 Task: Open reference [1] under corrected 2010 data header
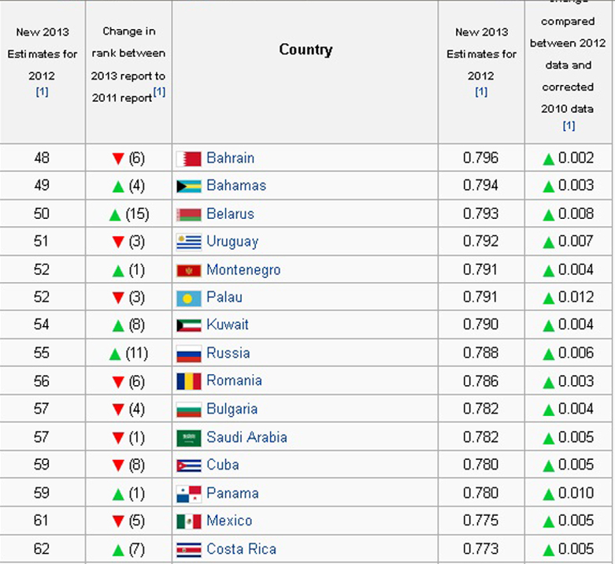pyautogui.click(x=569, y=125)
